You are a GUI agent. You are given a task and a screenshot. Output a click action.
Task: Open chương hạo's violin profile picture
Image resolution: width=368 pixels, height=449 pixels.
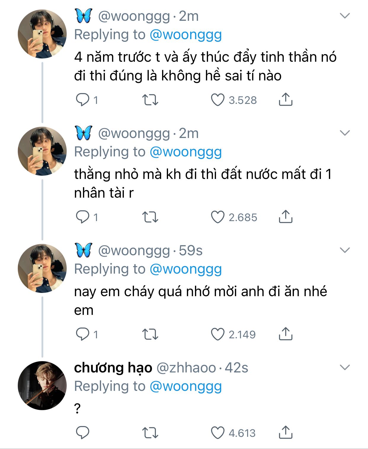click(x=42, y=385)
